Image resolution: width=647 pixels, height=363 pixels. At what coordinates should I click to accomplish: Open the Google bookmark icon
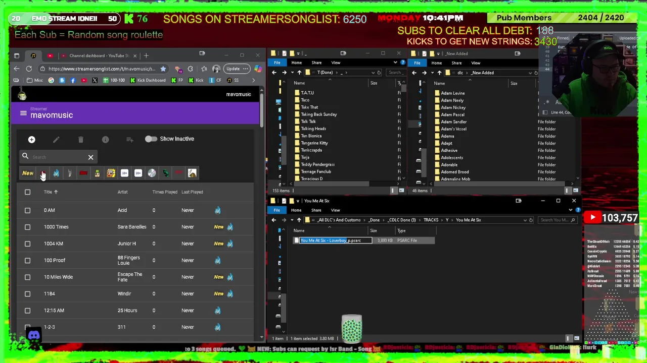(51, 80)
